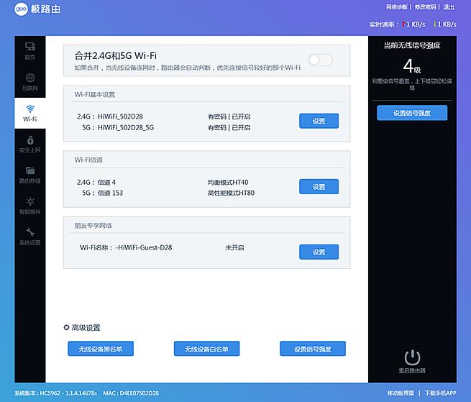Click 2.4G 有密码 | 已开启 status
The width and height of the screenshot is (471, 402).
tap(229, 117)
